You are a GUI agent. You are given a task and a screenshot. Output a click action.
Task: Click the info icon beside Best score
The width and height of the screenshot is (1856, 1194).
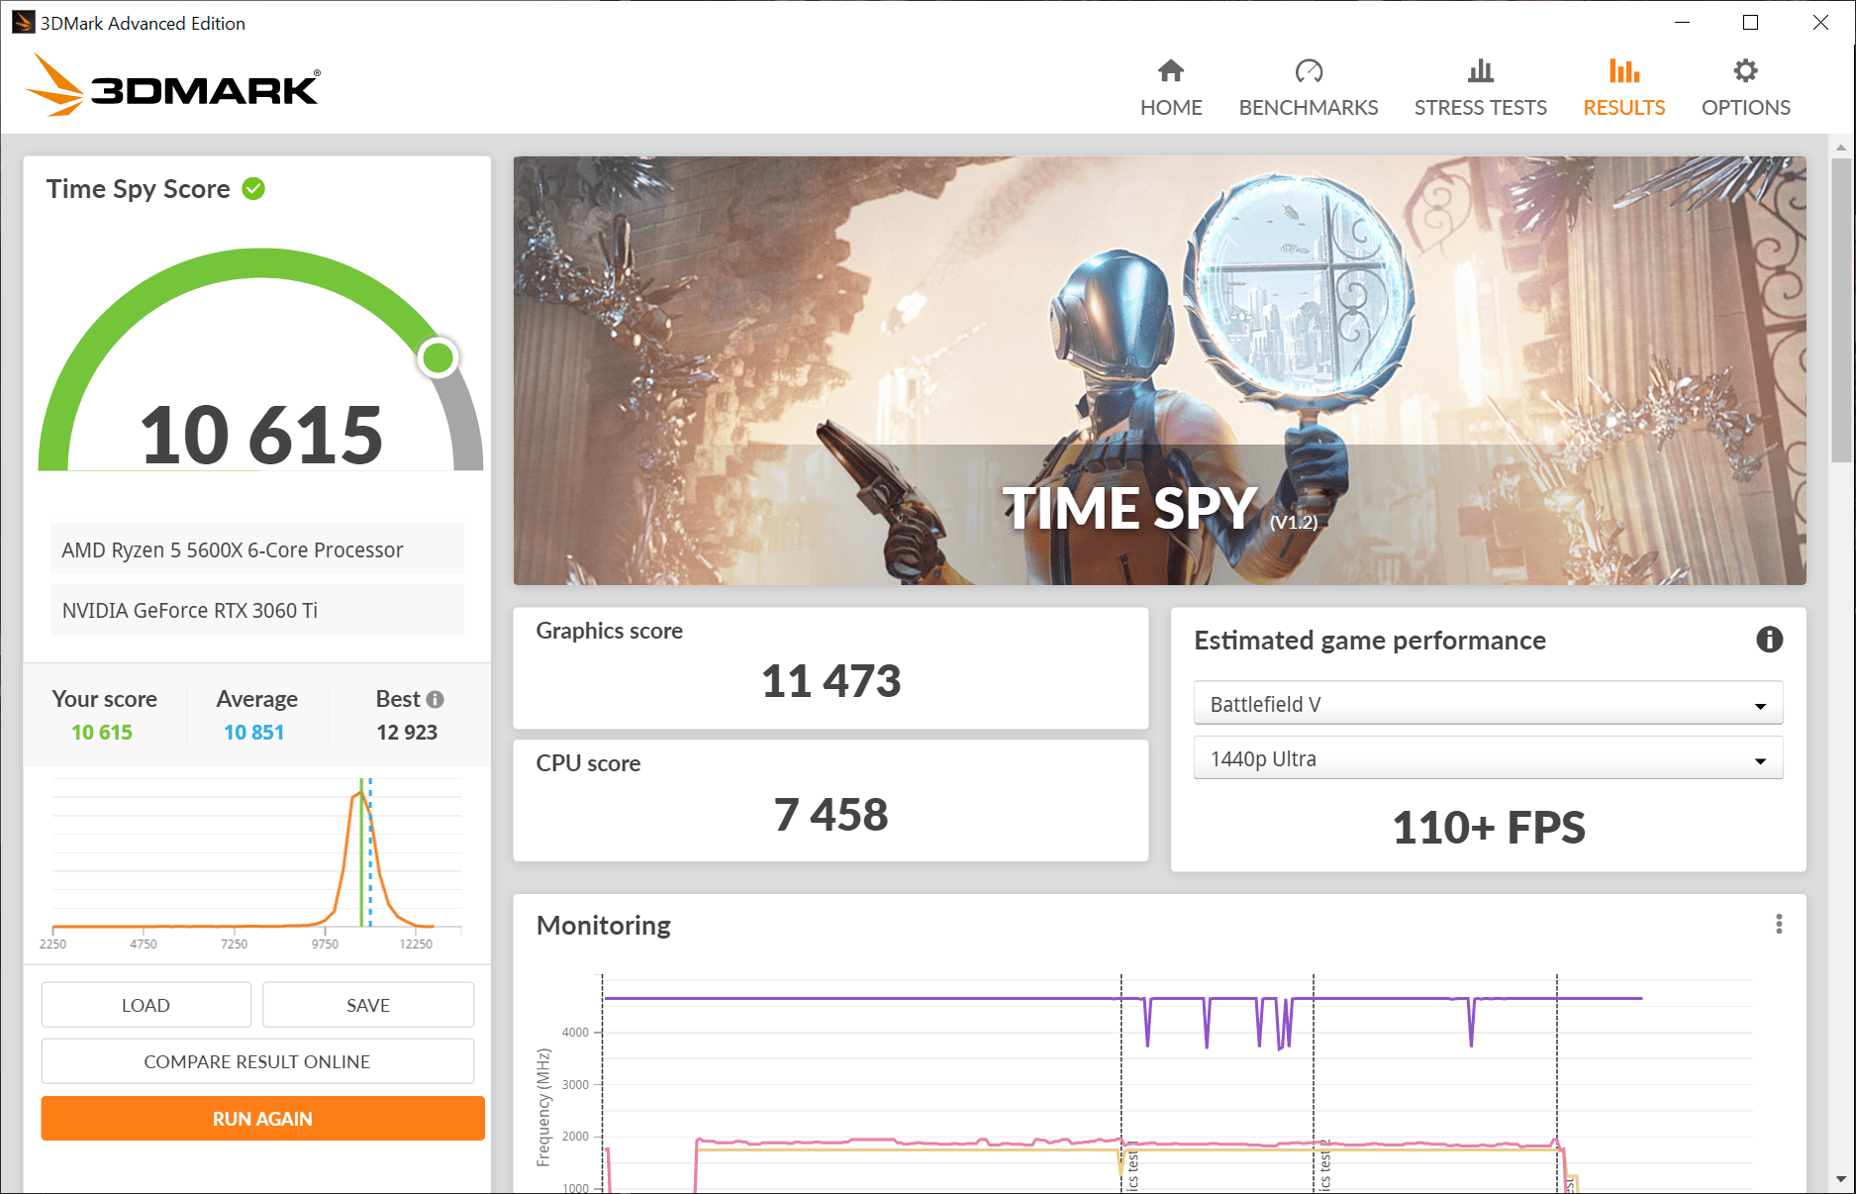[435, 700]
